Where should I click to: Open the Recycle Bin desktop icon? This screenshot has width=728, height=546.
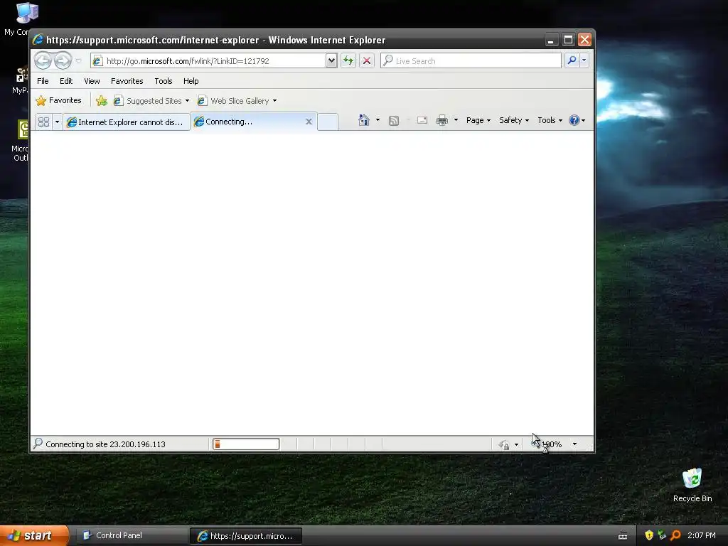pos(692,485)
